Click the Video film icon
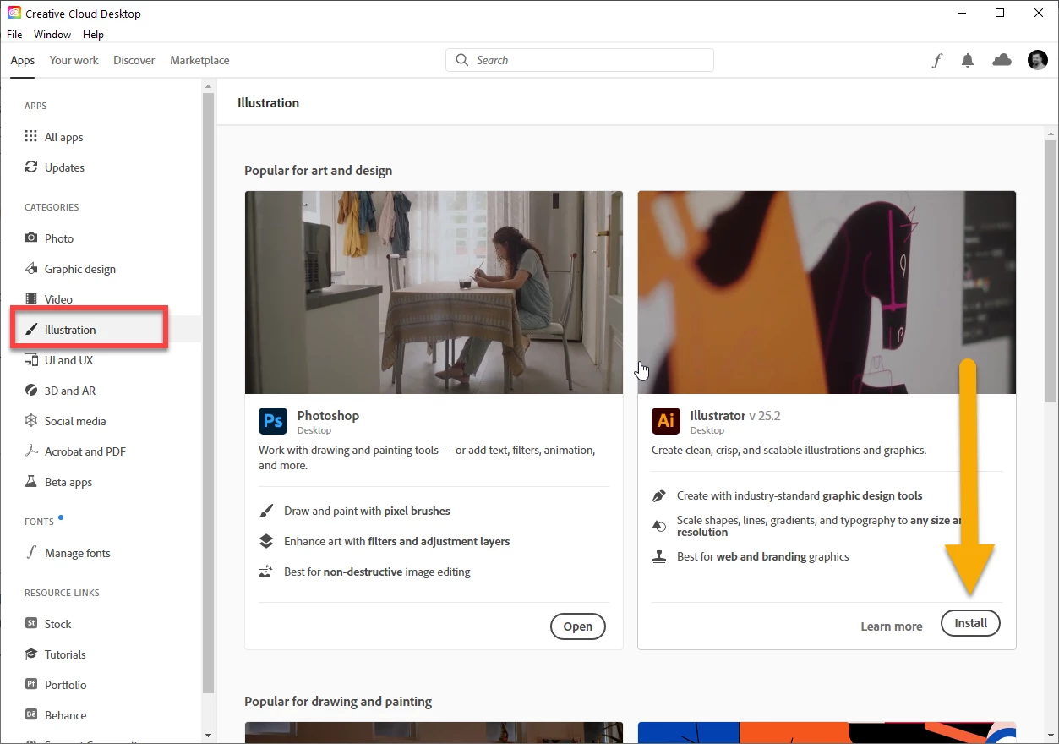Screen dimensions: 1059x744 [x=31, y=299]
